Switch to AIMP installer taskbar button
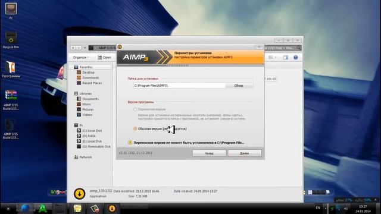 coord(112,209)
